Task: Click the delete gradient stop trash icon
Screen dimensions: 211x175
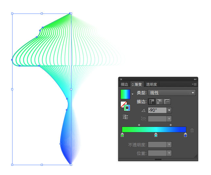Action: pyautogui.click(x=192, y=130)
